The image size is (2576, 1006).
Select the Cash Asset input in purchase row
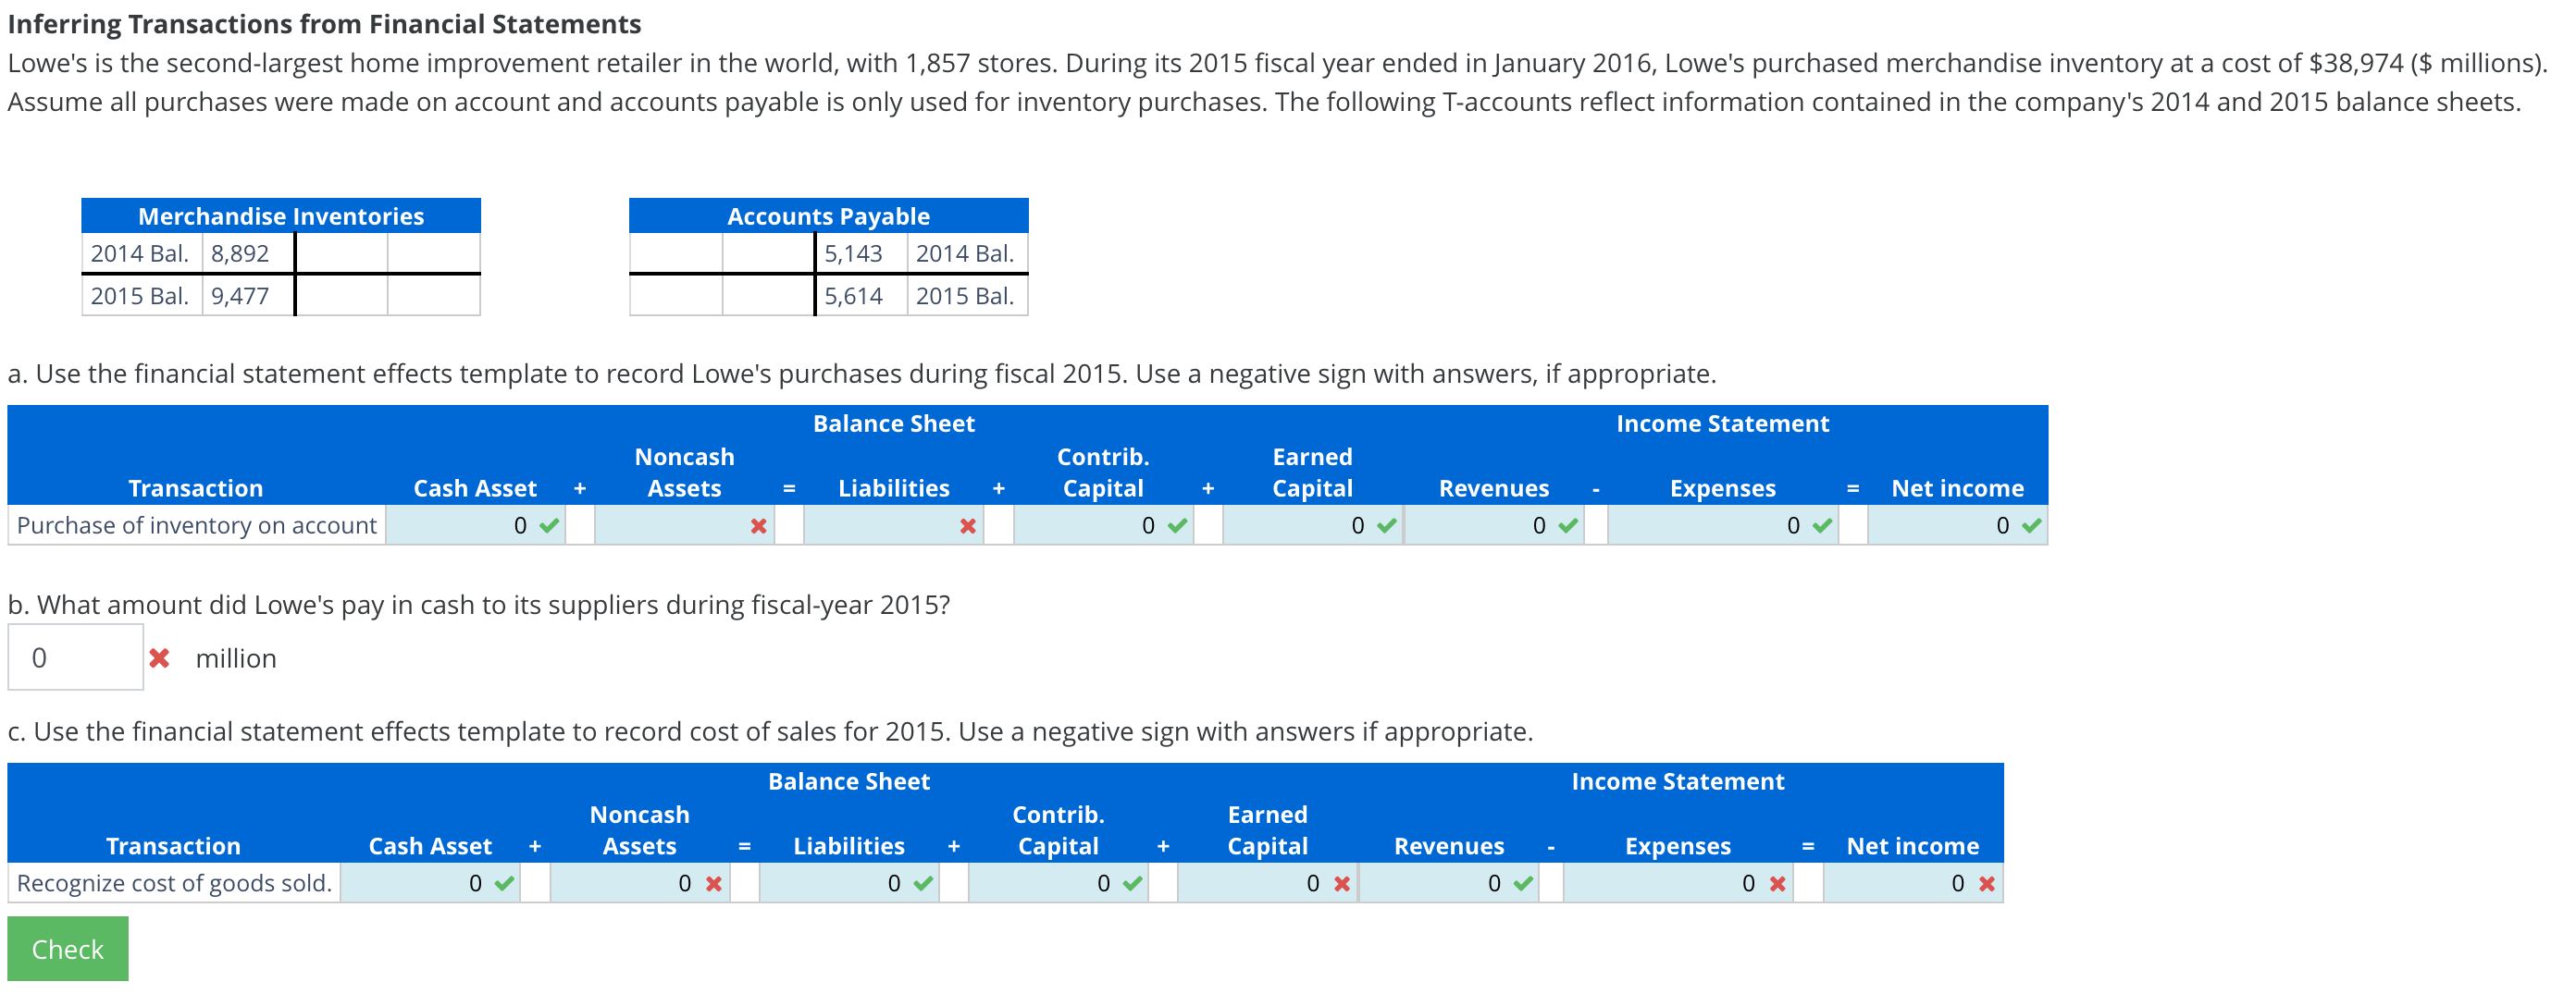470,524
